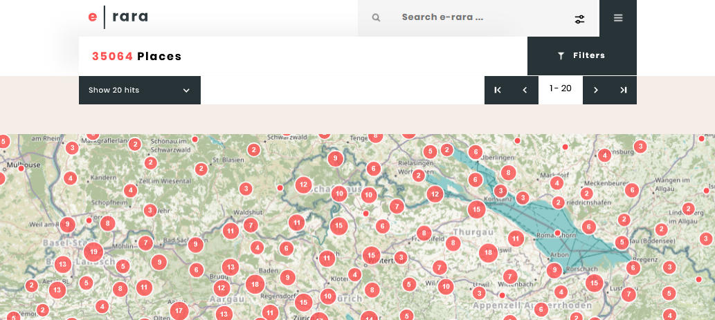
Task: Open the 2 cluster at Friedrichshafen
Action: pyautogui.click(x=558, y=203)
